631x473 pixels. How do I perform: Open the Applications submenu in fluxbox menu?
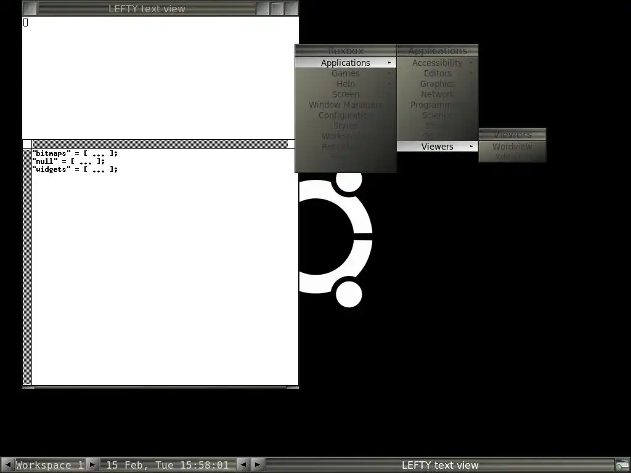click(x=346, y=63)
